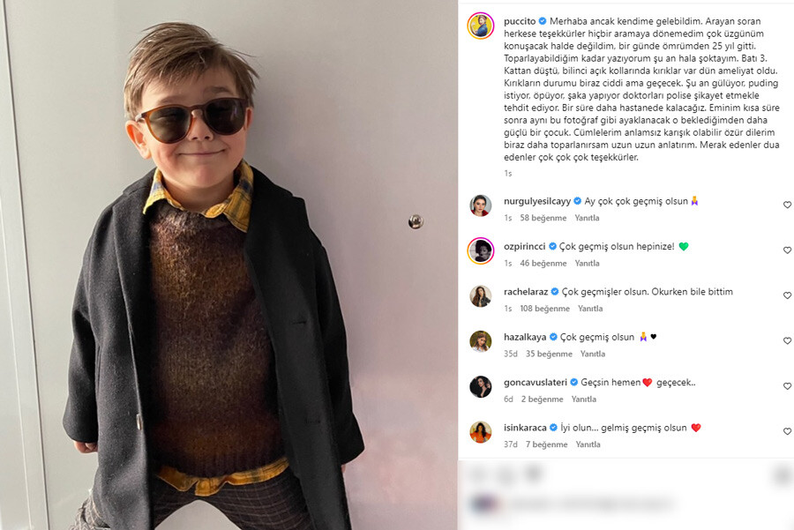Click the goncavuslateri username link

point(535,383)
